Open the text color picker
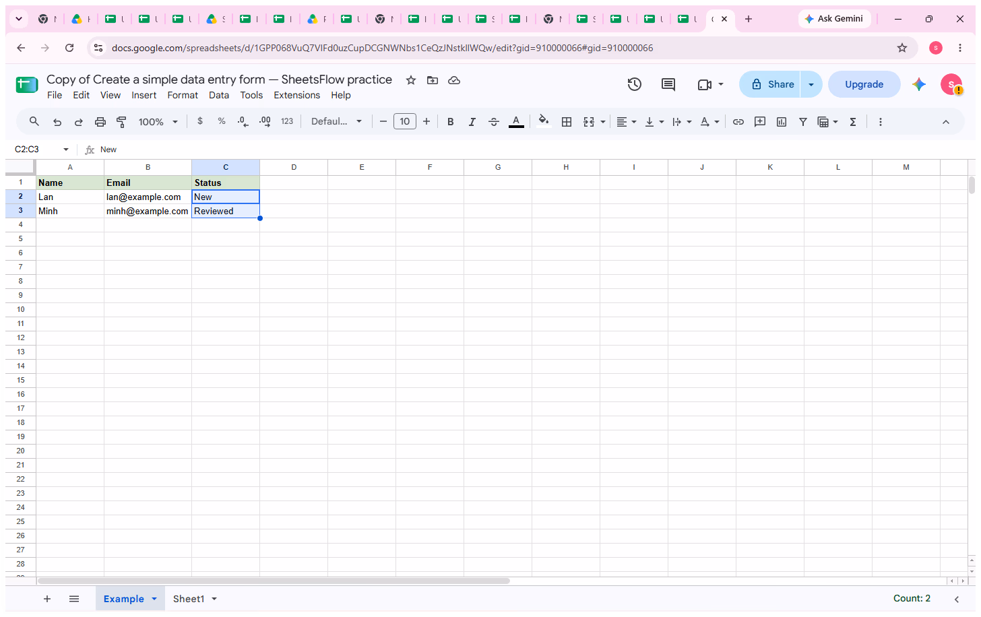Screen dimensions: 981x617 (516, 122)
